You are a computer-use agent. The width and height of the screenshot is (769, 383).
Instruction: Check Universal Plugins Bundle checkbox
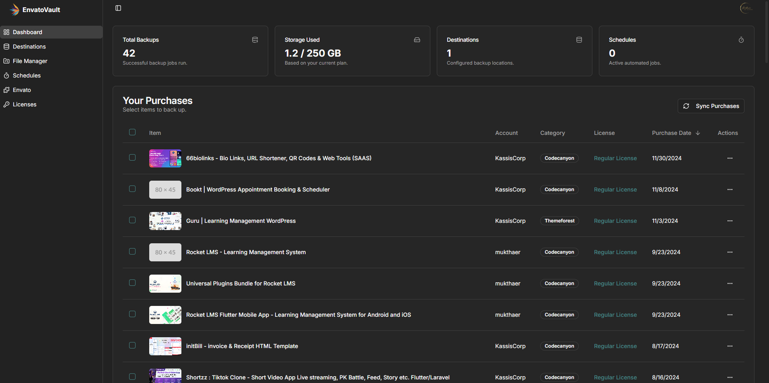click(x=132, y=283)
